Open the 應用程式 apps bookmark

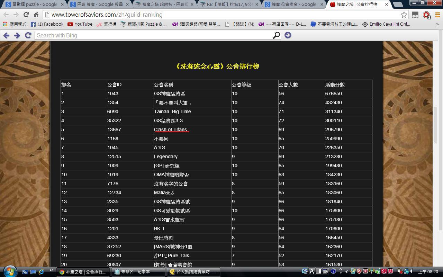(14, 24)
